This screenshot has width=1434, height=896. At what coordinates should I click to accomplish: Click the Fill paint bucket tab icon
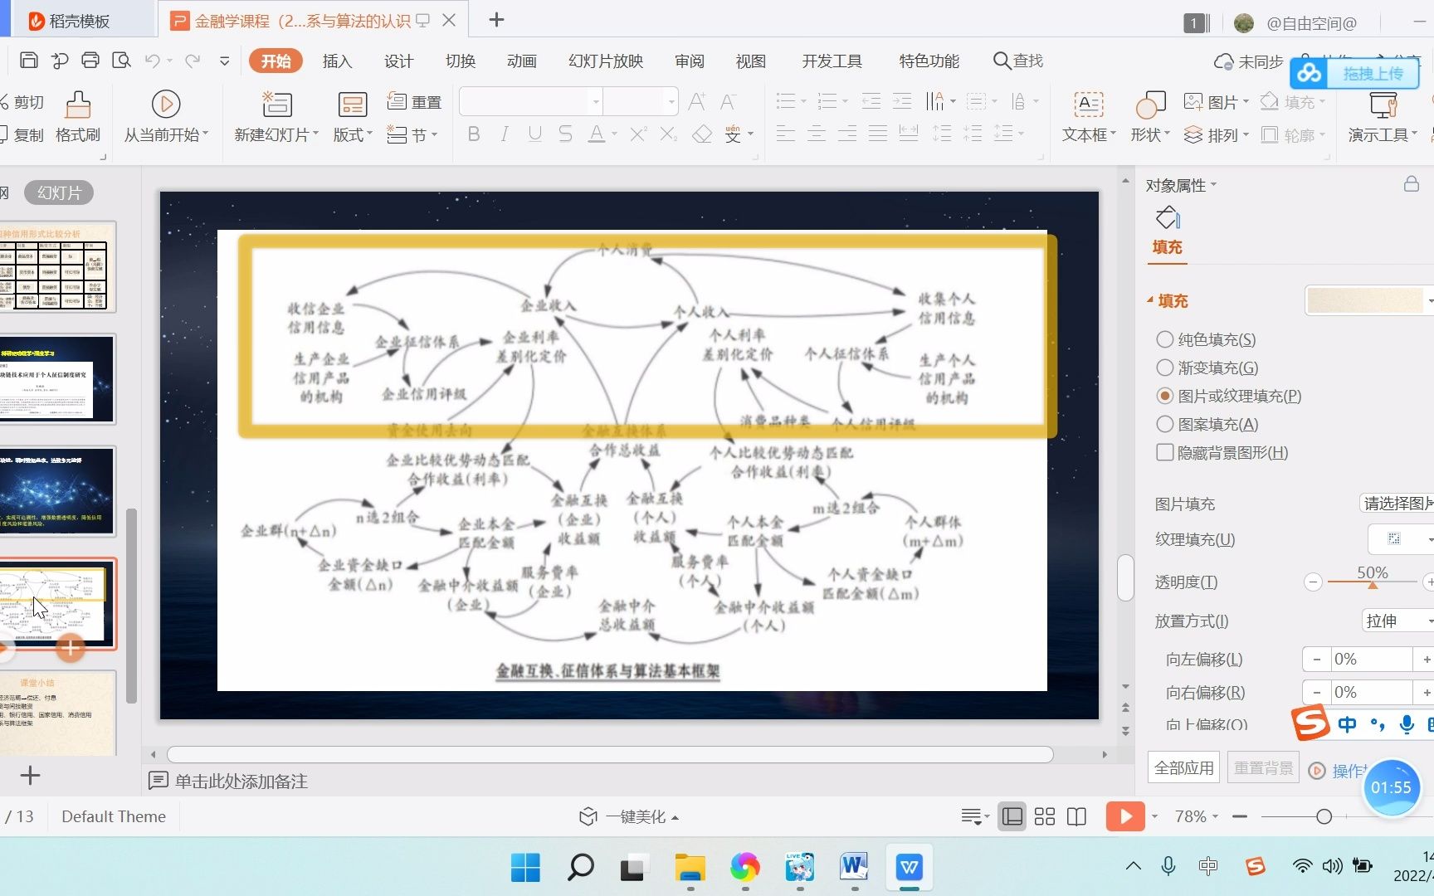coord(1168,218)
